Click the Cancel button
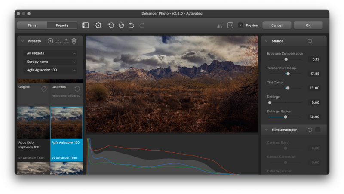This screenshot has height=194, width=344. 276,25
